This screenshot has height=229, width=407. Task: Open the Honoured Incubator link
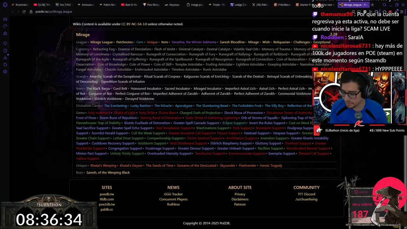(x=146, y=89)
